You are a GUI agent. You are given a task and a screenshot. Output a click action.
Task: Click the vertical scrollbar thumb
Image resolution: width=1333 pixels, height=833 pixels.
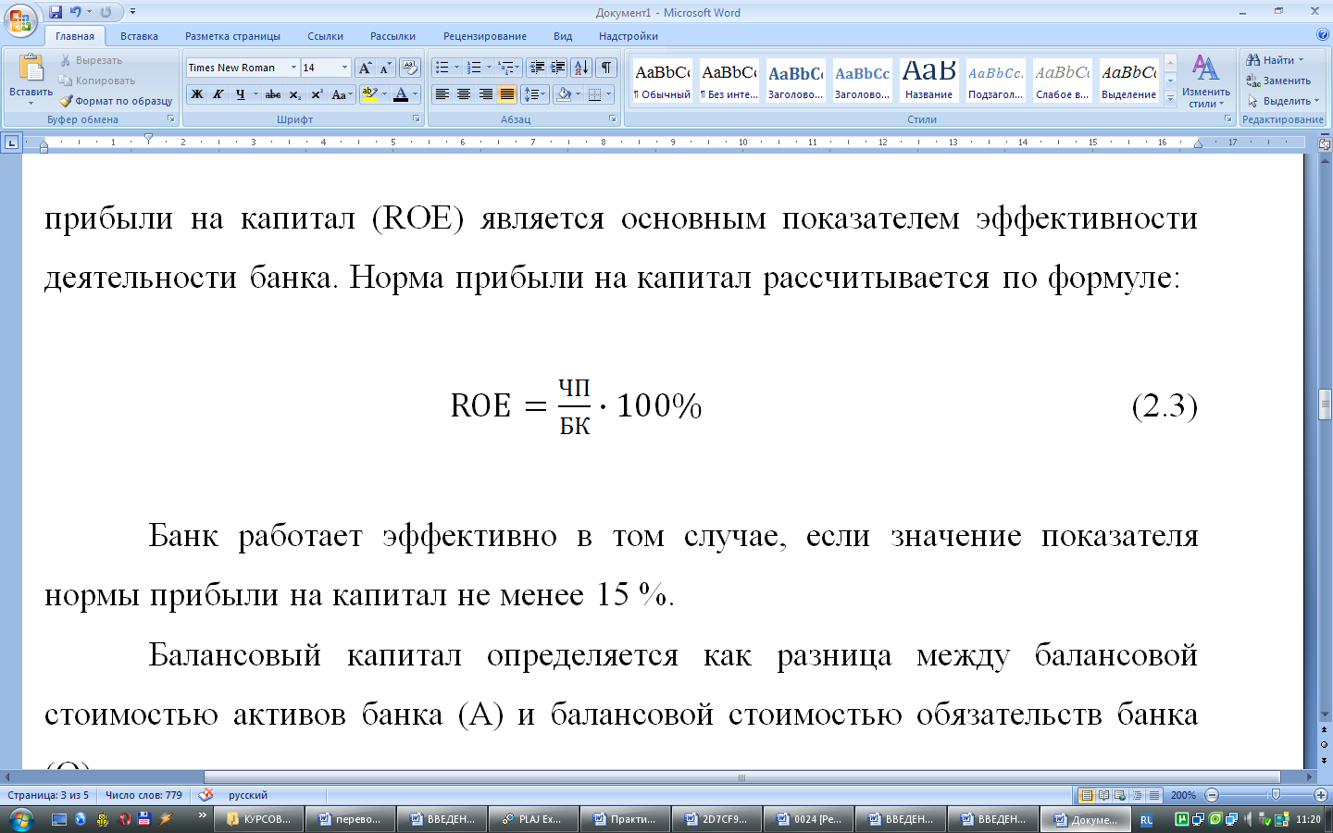coord(1326,405)
